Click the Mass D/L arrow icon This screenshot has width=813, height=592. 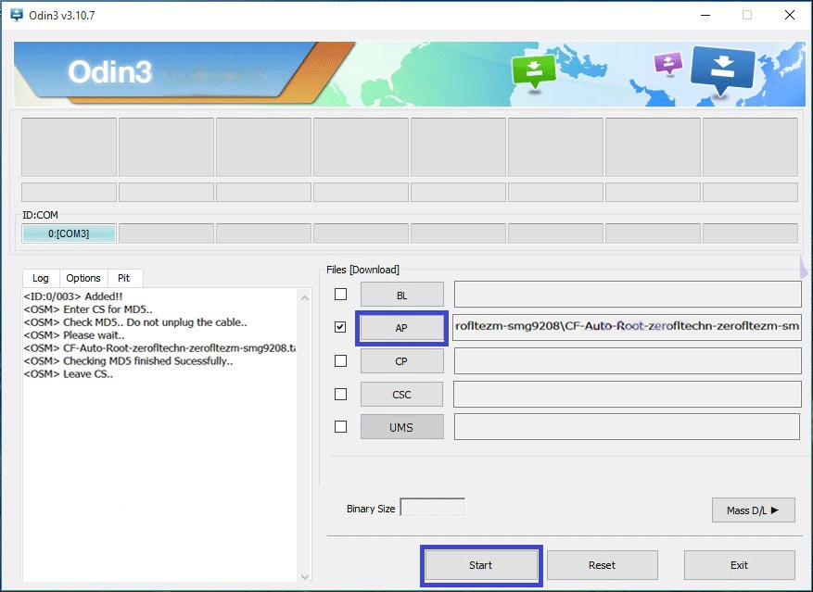coord(775,510)
